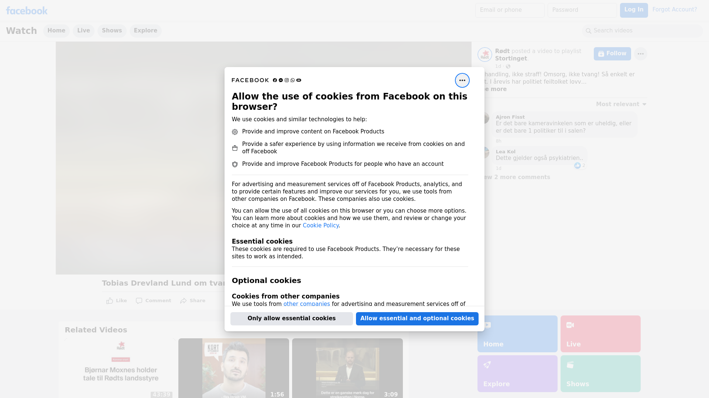The height and width of the screenshot is (398, 709).
Task: Click the 8h timestamp on Ajron Fisst's comment
Action: coord(499,141)
